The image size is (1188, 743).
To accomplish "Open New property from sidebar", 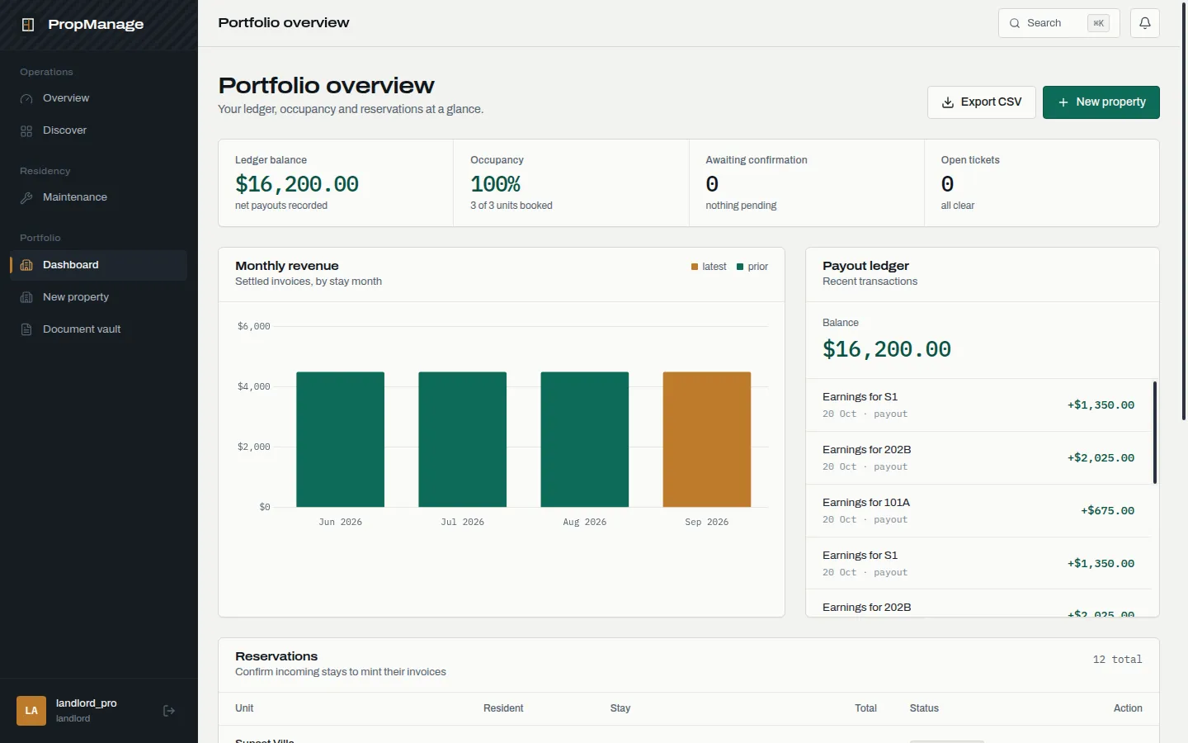I will pyautogui.click(x=99, y=297).
